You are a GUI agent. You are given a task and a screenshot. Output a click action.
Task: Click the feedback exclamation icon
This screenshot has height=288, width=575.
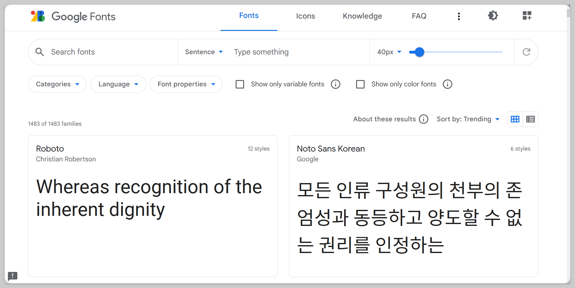13,276
